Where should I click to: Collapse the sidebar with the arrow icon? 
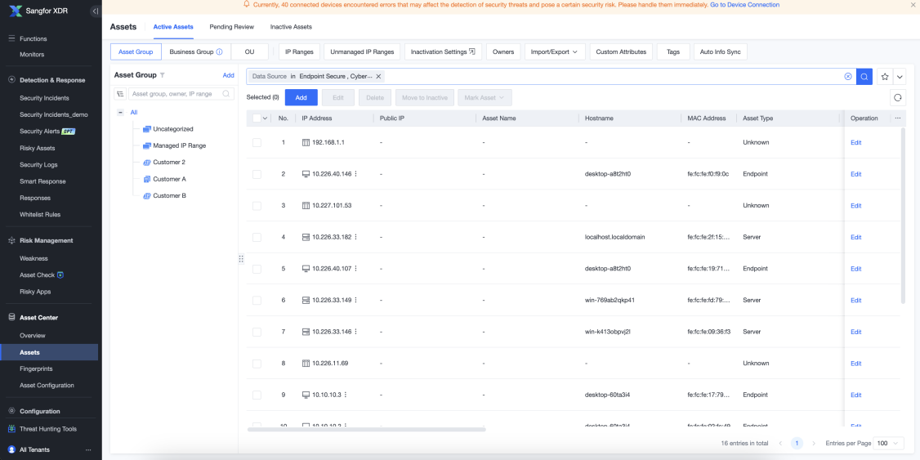[95, 11]
